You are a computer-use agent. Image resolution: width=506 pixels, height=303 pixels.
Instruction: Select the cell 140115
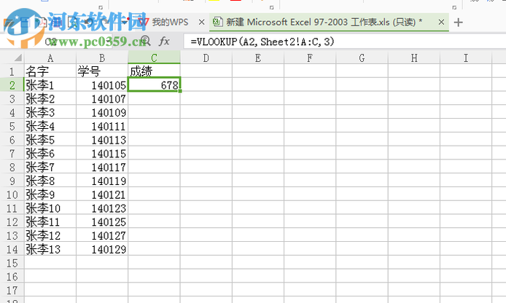[x=102, y=154]
